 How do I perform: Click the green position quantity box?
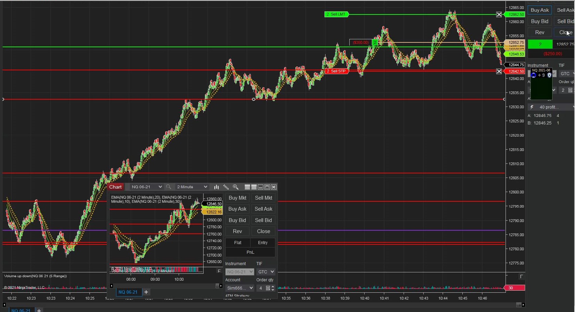540,44
